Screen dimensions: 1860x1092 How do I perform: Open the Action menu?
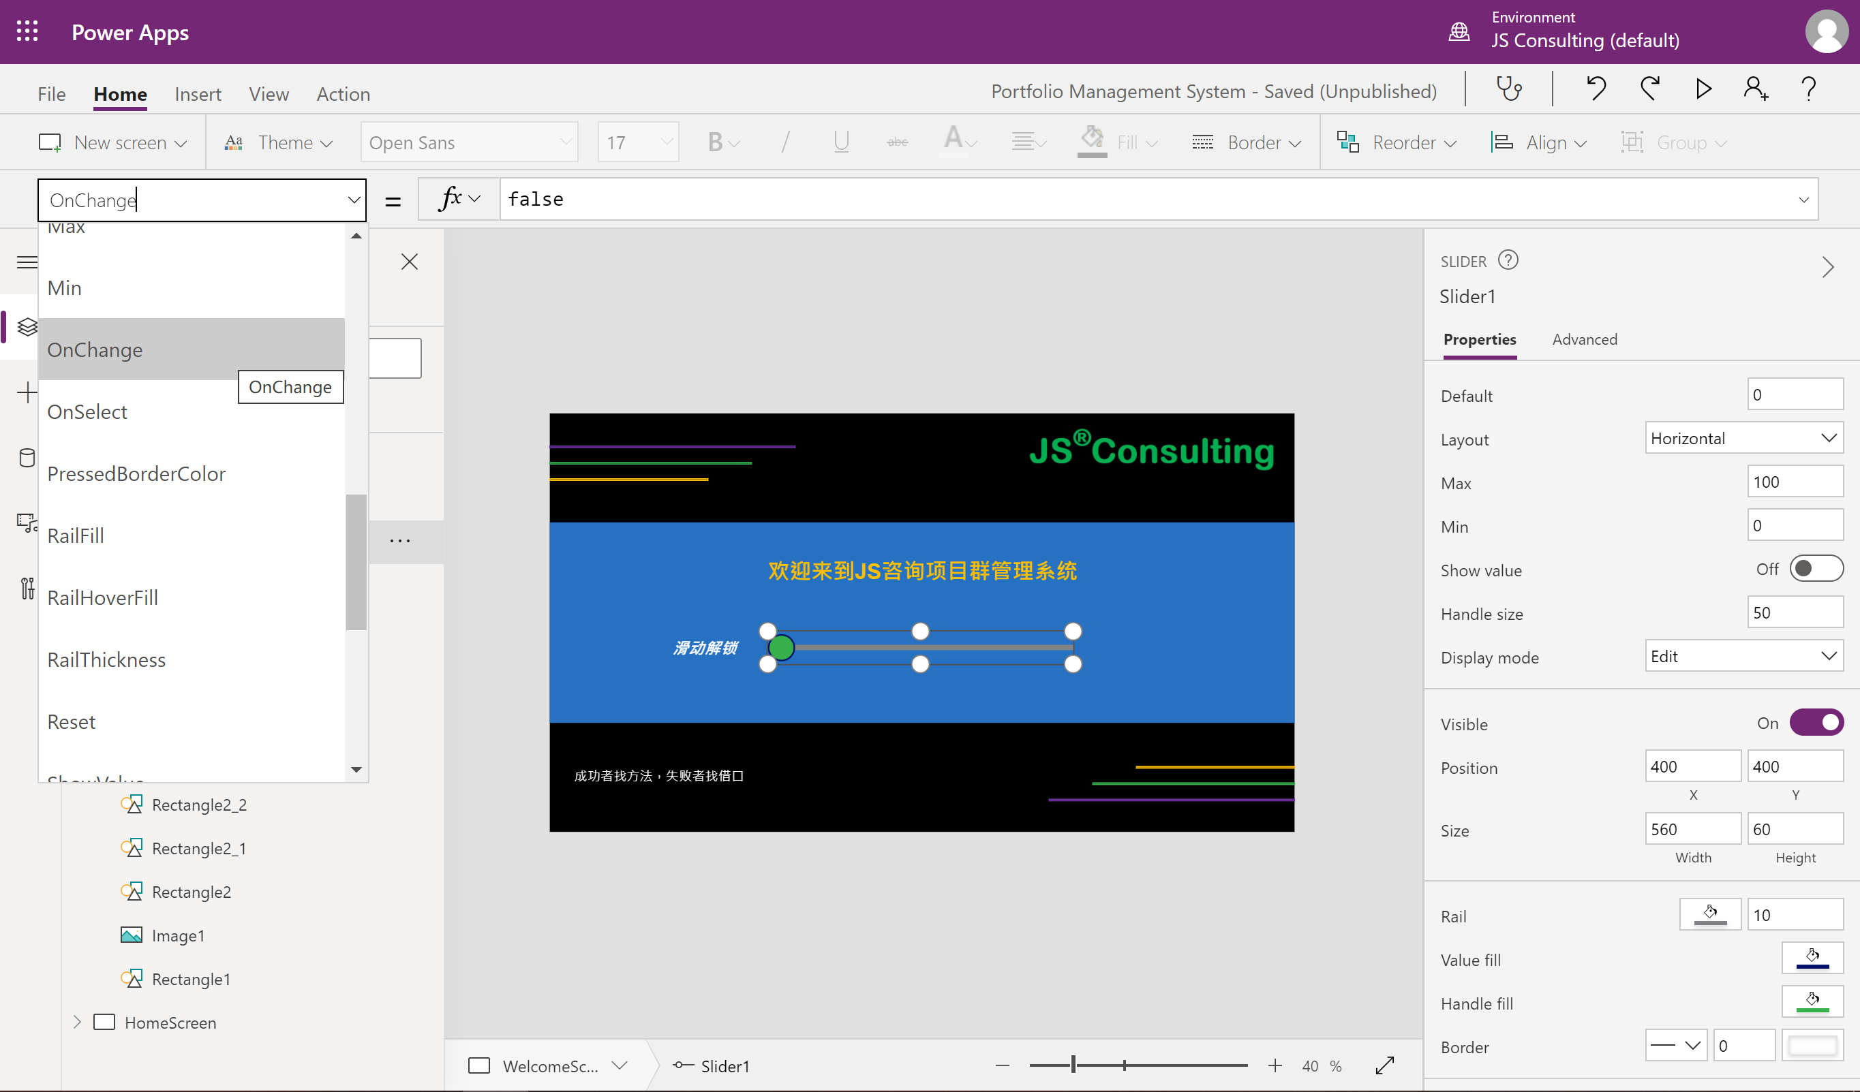point(342,94)
